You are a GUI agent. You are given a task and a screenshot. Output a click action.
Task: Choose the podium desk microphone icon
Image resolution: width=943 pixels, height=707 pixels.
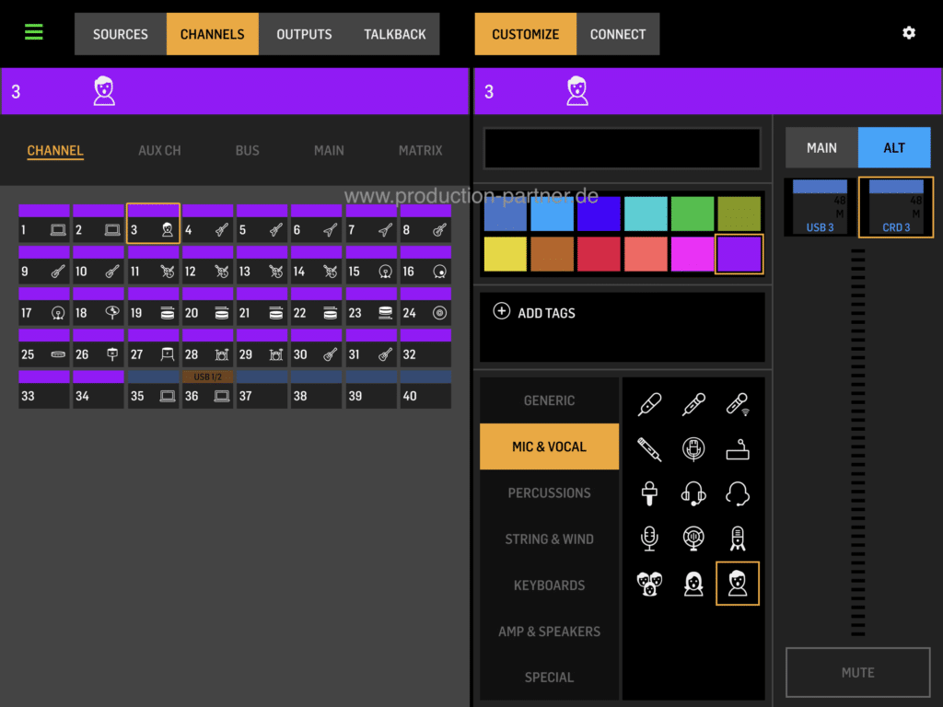(x=738, y=448)
